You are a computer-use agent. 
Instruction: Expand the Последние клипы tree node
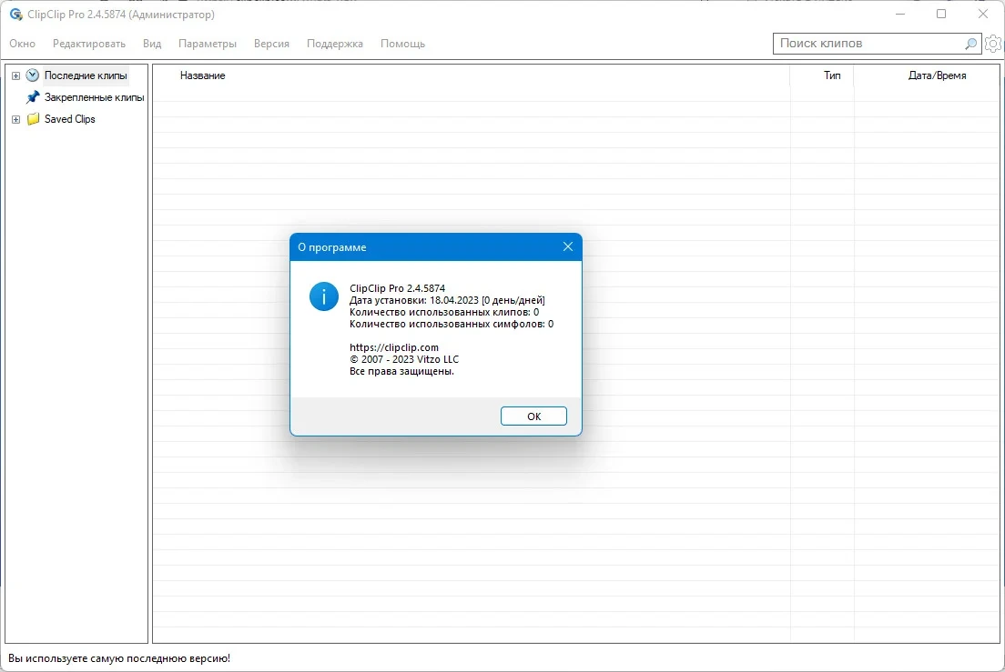pos(16,75)
